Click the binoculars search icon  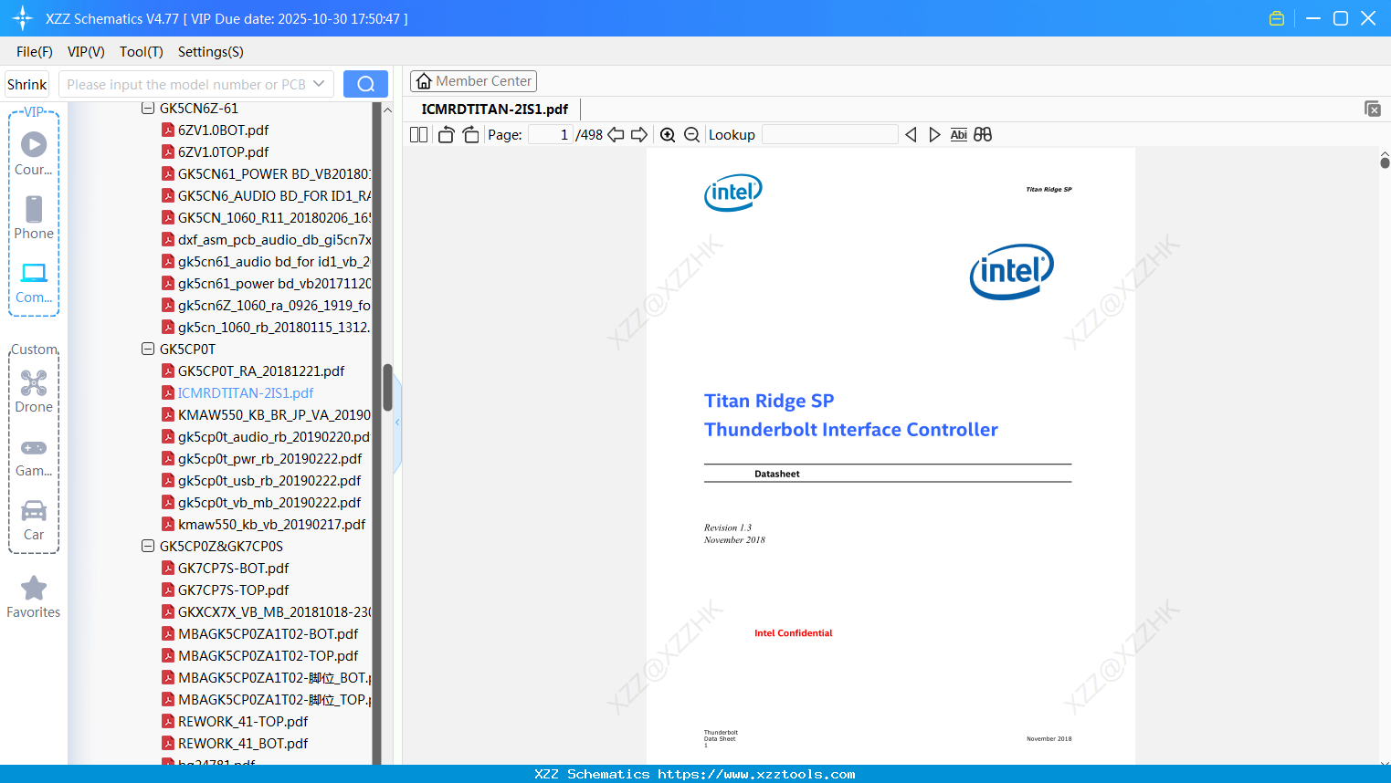[983, 135]
